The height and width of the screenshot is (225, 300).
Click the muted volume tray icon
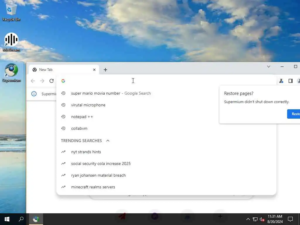point(262,219)
